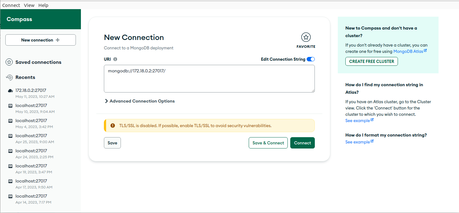The image size is (459, 213).
Task: Select recent connection 172.18.0.2:27017
Action: click(x=41, y=93)
